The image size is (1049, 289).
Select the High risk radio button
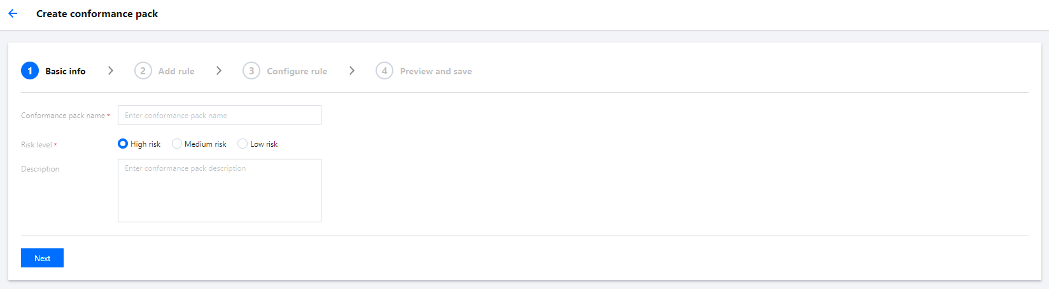(x=123, y=144)
